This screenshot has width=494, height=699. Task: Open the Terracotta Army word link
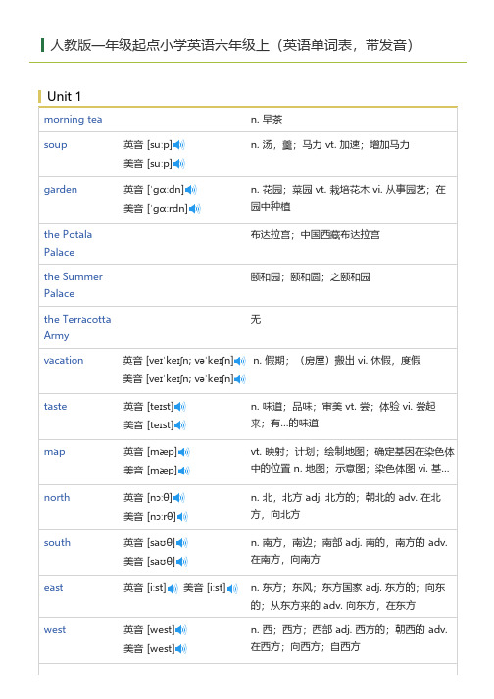77,327
